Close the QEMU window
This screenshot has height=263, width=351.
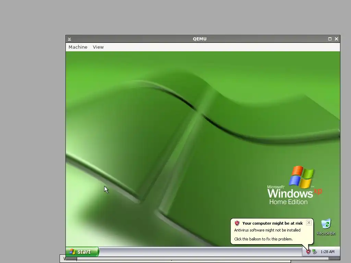pos(336,39)
